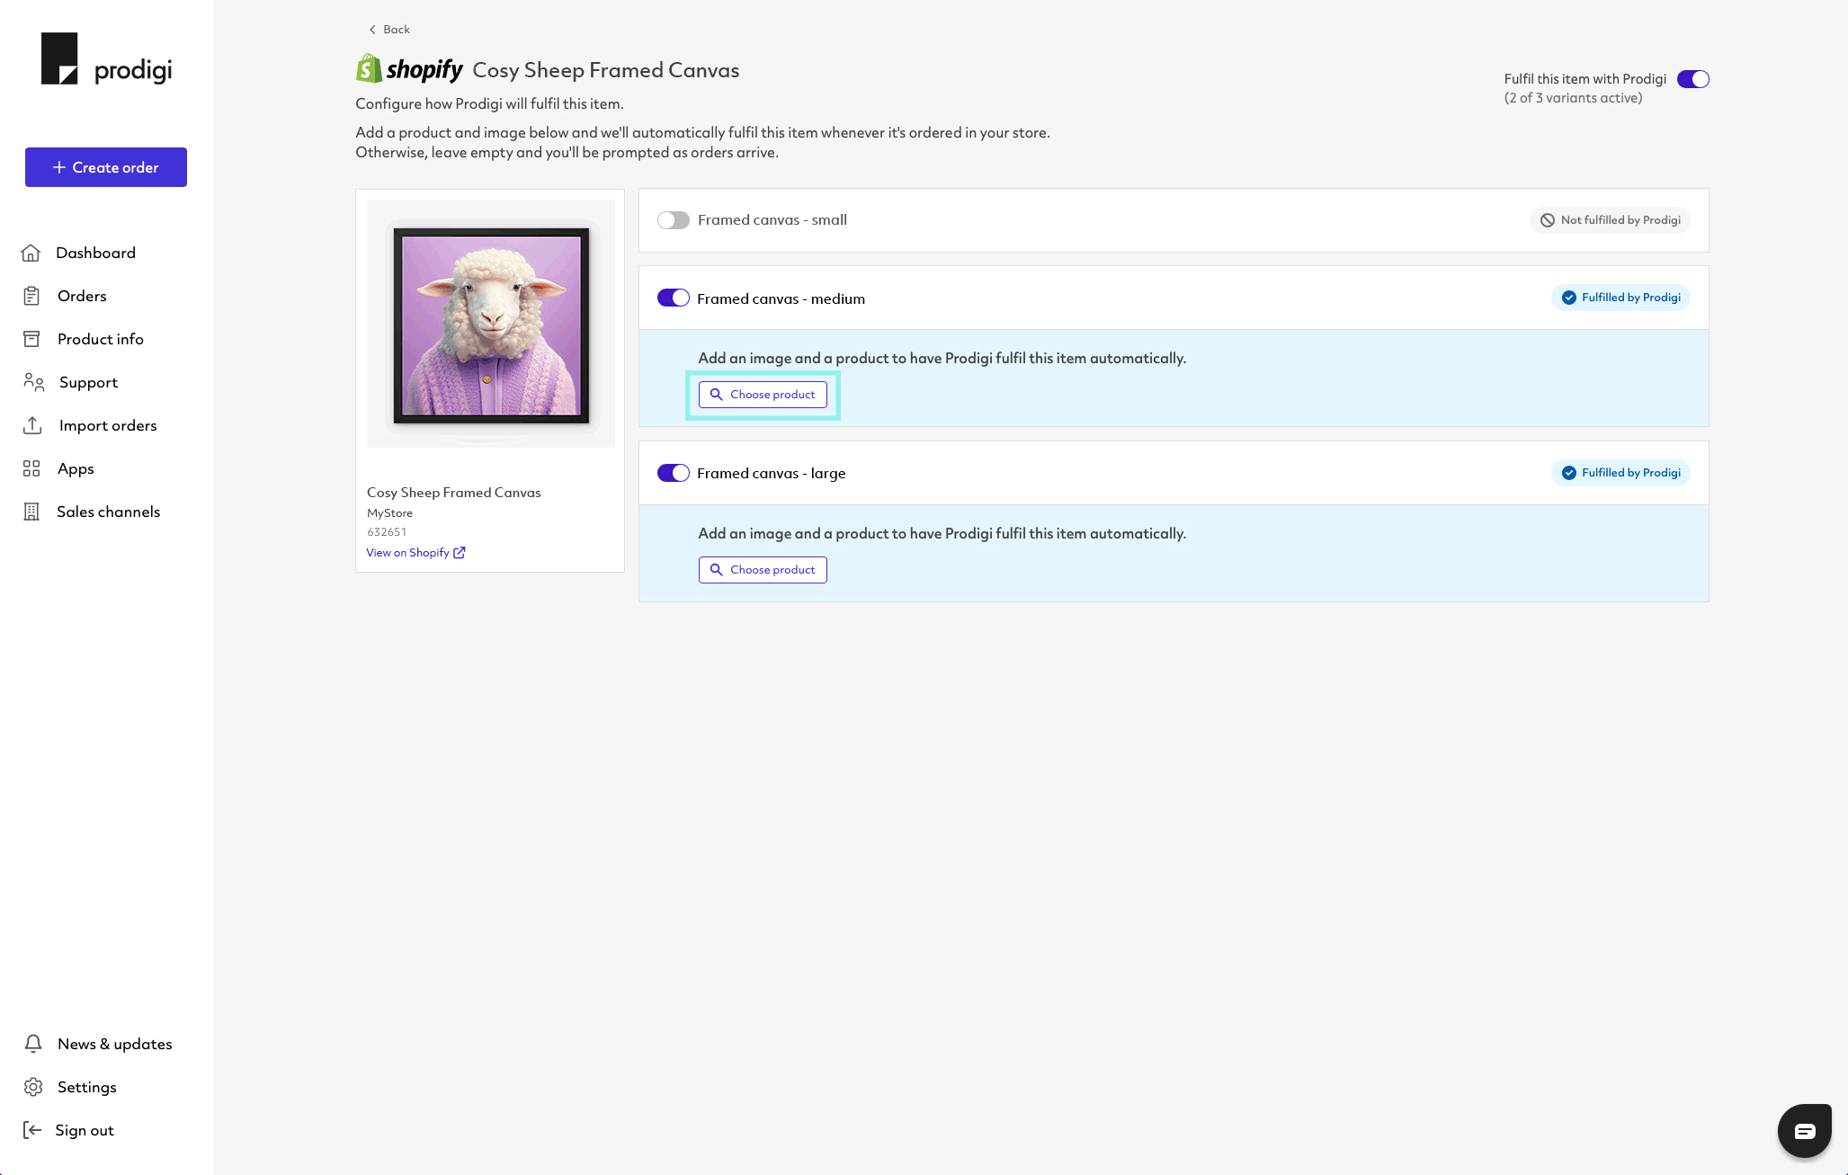This screenshot has height=1175, width=1848.
Task: Click the Dashboard navigation icon
Action: (31, 252)
